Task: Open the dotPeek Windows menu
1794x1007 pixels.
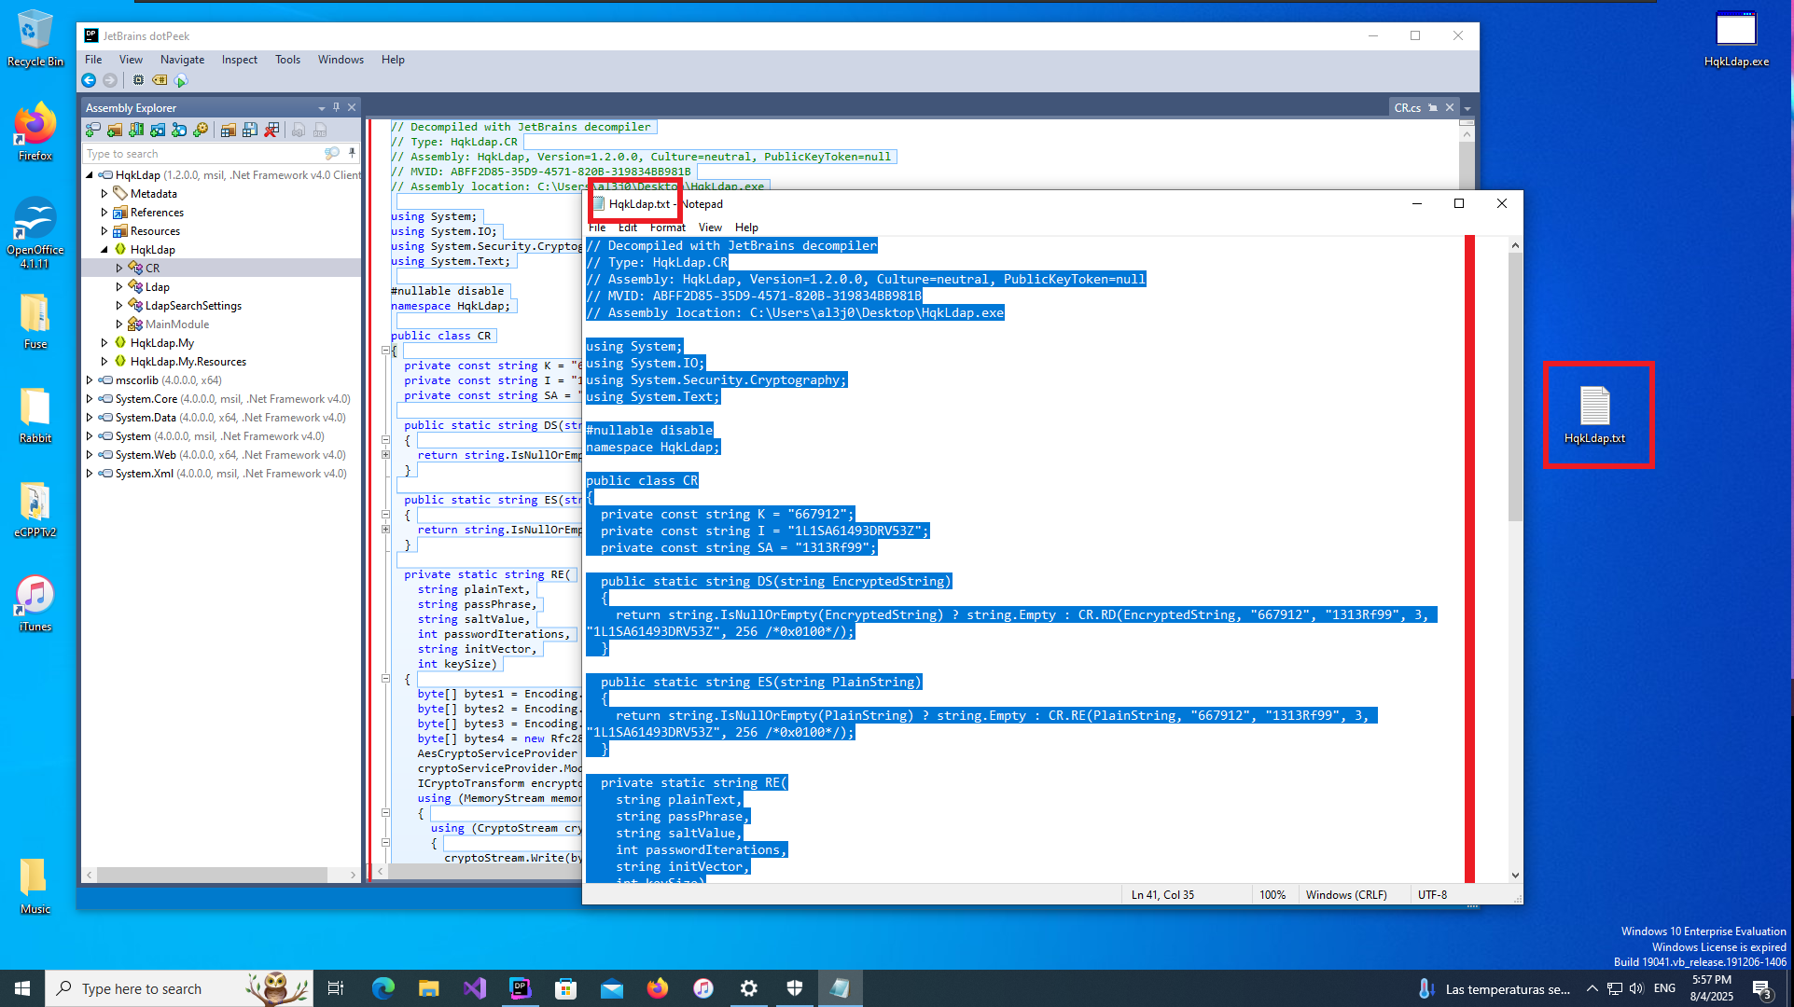Action: click(x=341, y=60)
